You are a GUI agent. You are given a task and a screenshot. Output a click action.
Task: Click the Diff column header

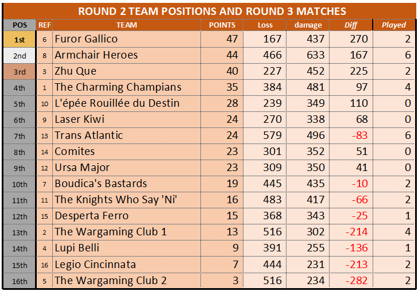(x=350, y=25)
